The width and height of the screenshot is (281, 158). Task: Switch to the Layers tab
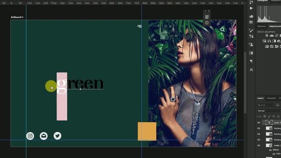[260, 98]
